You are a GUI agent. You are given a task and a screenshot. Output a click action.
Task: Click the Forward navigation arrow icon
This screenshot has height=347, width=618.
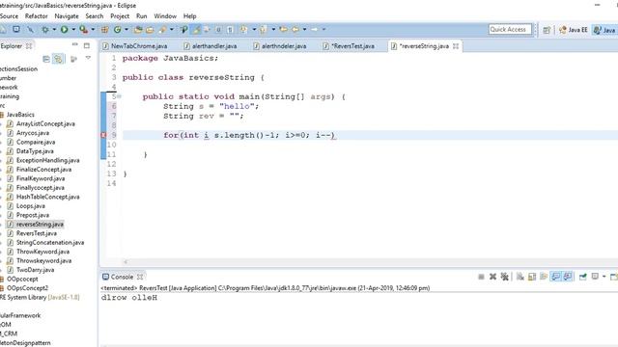tap(314, 30)
